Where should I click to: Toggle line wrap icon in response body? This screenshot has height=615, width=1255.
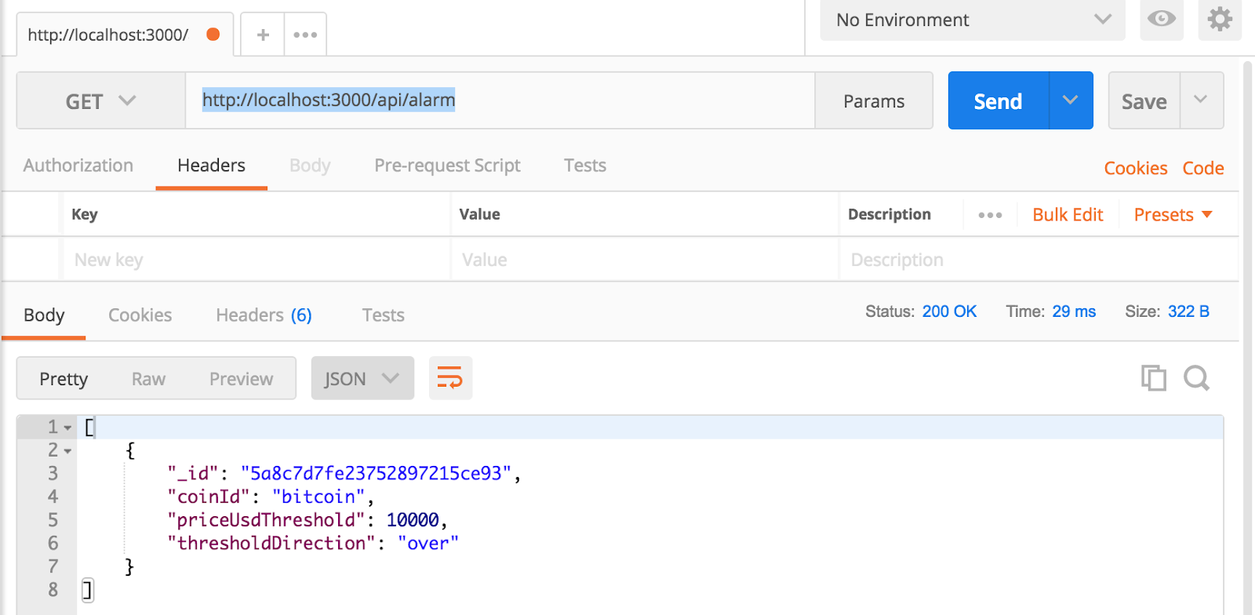pyautogui.click(x=450, y=378)
